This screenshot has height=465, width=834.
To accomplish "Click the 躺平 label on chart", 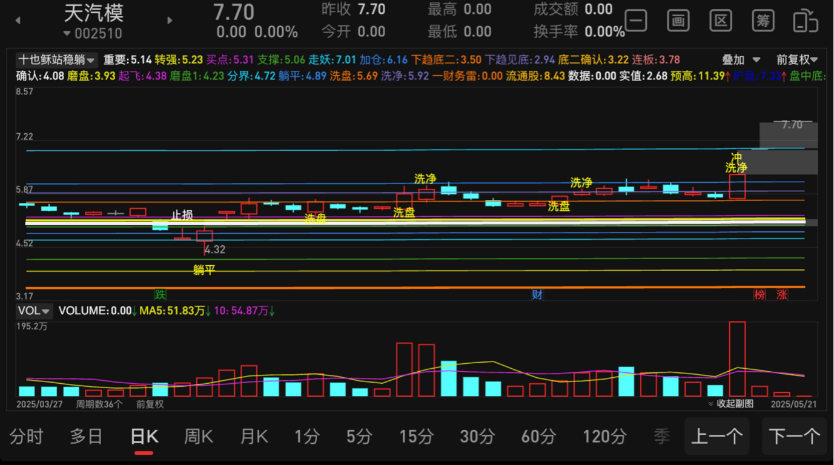I will (204, 270).
